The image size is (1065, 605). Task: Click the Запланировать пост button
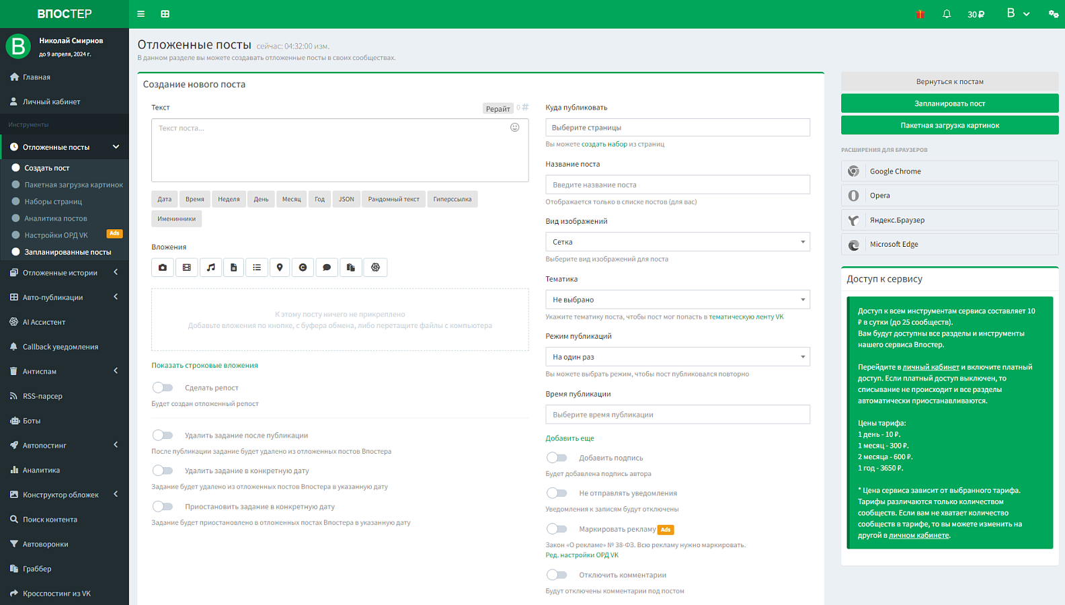[x=949, y=104]
